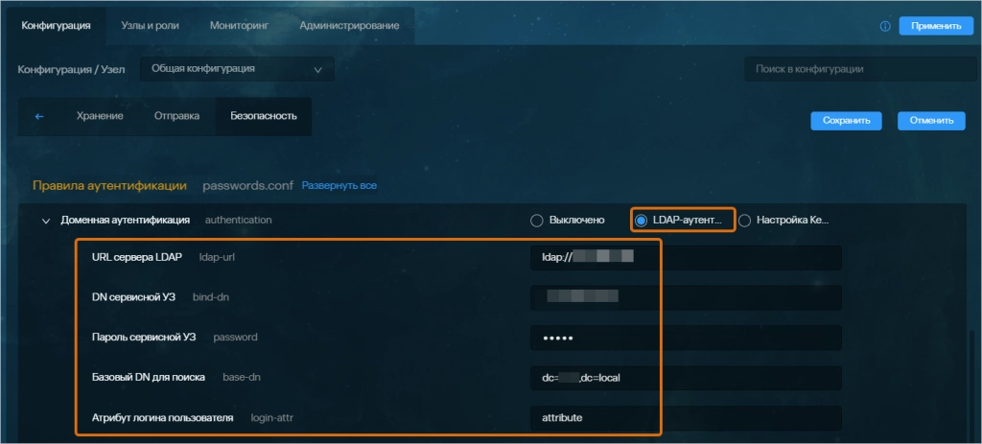Click the Развернуть все link

[339, 185]
